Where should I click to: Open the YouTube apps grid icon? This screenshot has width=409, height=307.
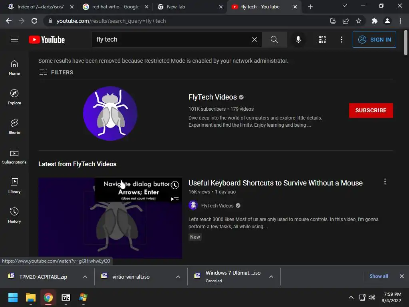click(322, 40)
